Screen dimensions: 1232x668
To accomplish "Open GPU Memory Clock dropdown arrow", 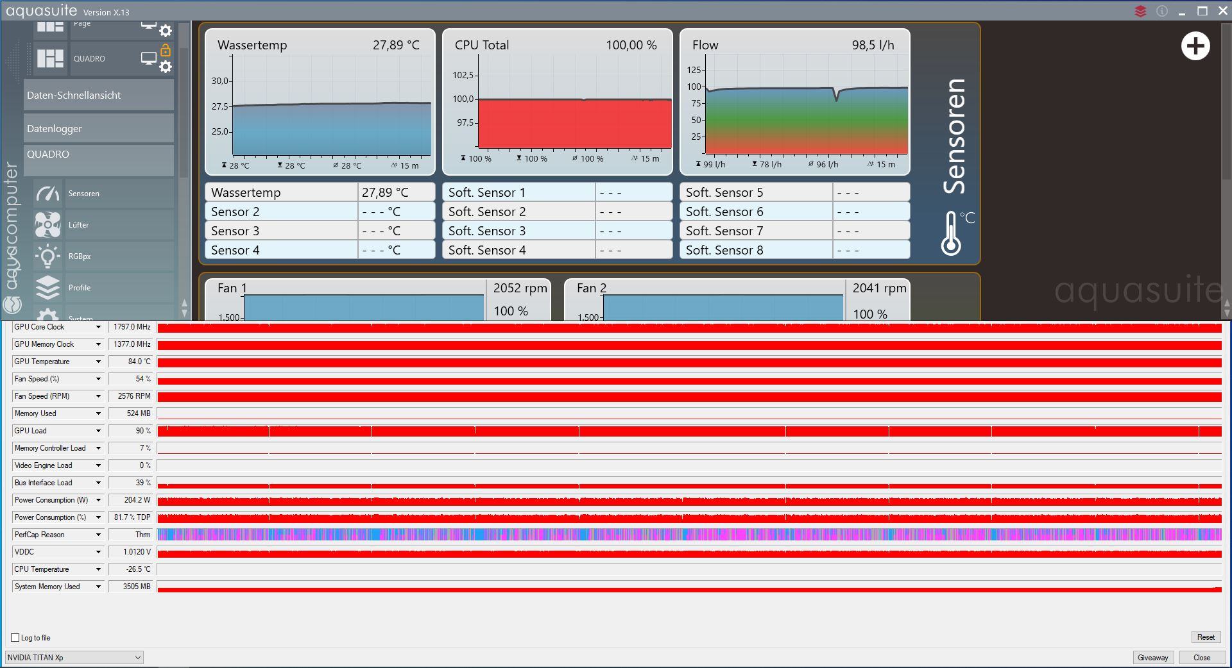I will (98, 344).
